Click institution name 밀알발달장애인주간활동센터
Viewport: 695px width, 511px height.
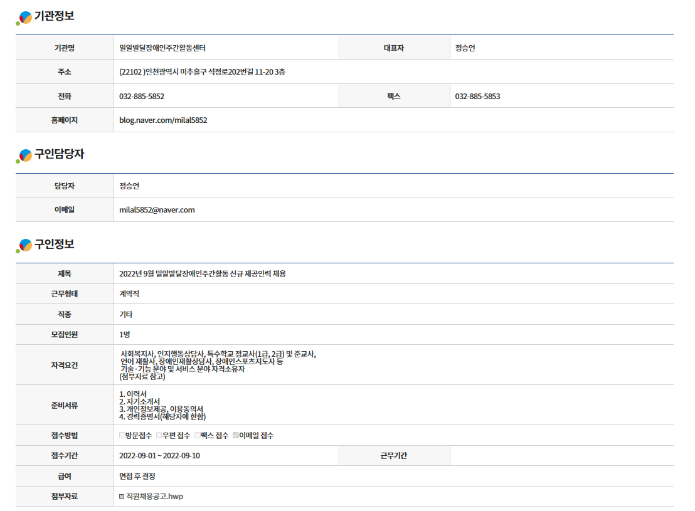click(x=162, y=48)
